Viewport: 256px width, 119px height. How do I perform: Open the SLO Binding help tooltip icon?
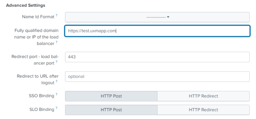56,109
